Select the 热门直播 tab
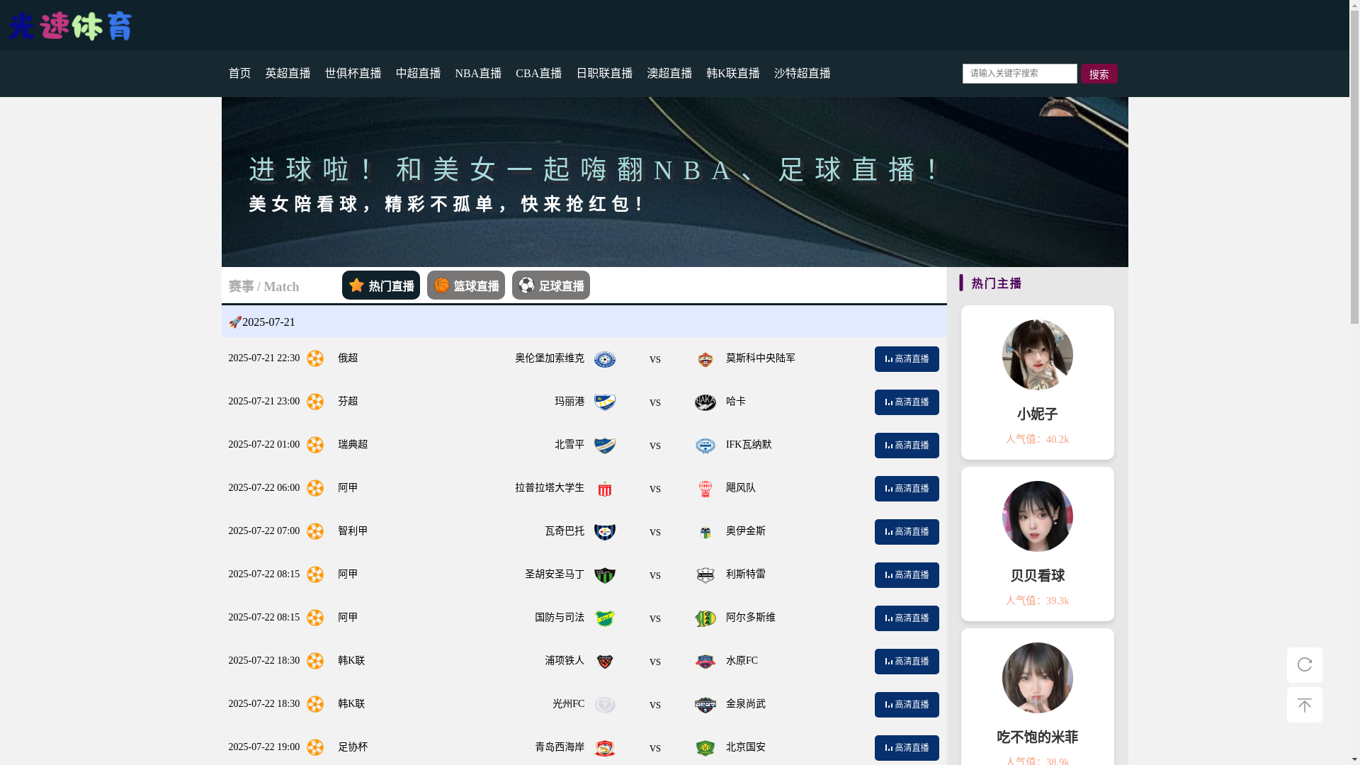This screenshot has height=765, width=1360. pyautogui.click(x=381, y=285)
